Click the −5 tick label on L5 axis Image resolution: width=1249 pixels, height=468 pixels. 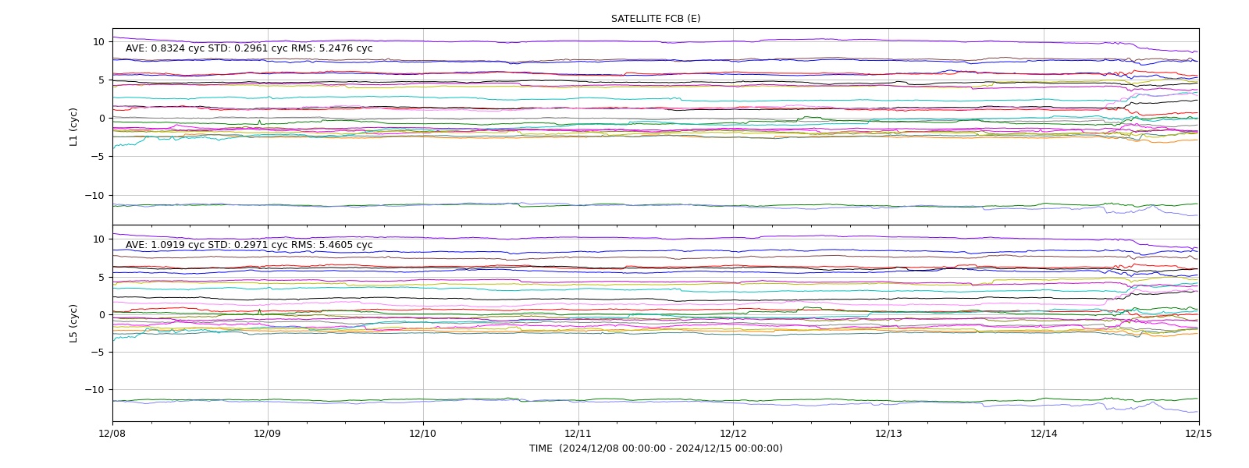tap(98, 353)
